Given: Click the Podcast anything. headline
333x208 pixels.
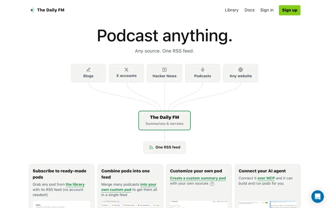Looking at the screenshot, I should coord(164,35).
